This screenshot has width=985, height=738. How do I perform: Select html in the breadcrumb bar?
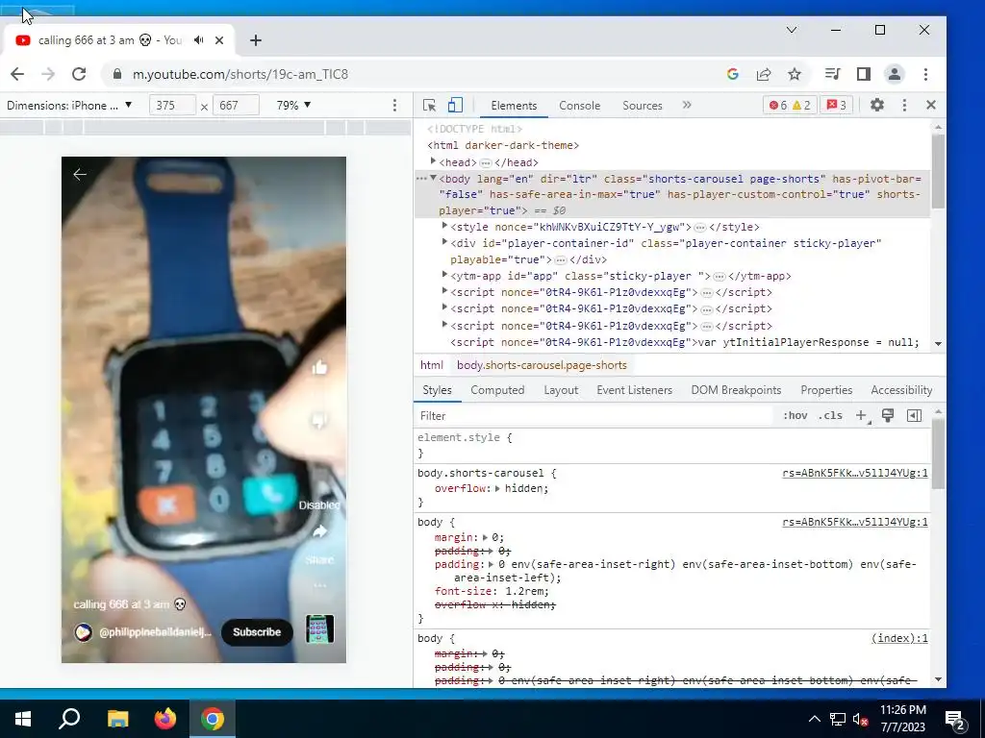pyautogui.click(x=432, y=364)
